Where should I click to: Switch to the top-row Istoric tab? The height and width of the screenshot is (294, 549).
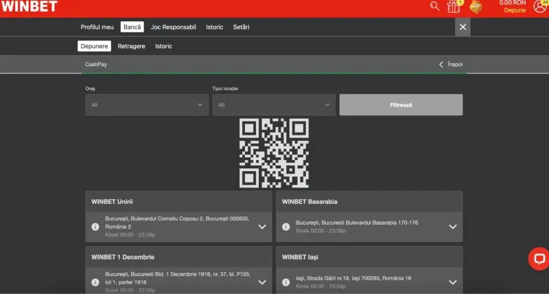pos(214,27)
